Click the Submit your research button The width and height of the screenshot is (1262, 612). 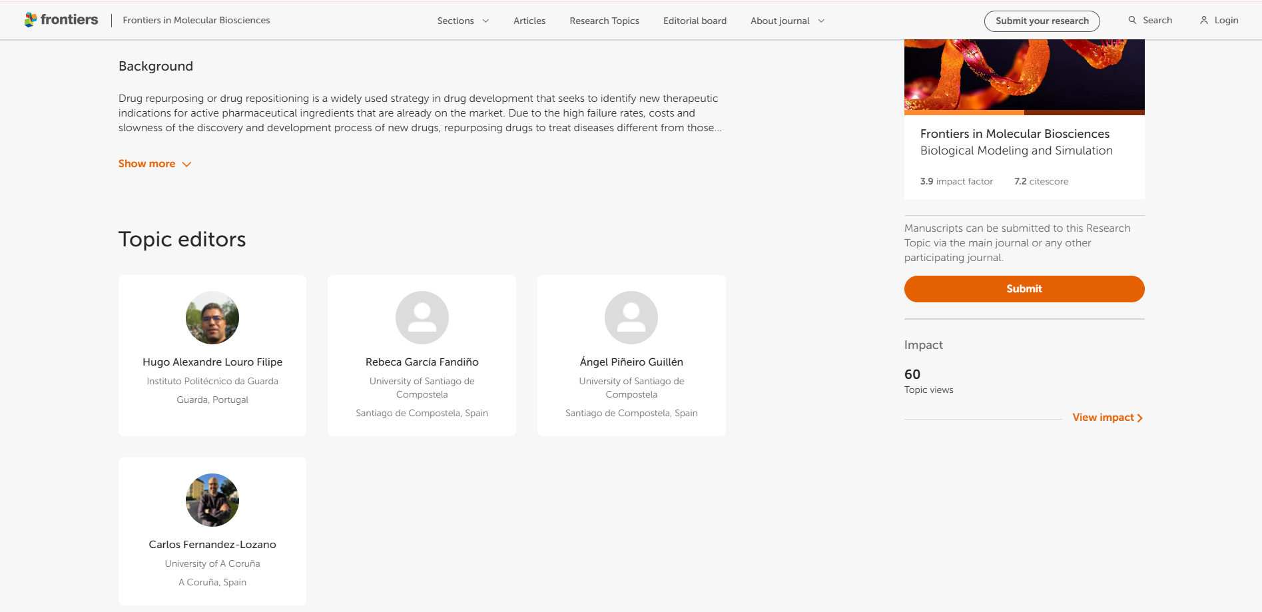pos(1042,21)
